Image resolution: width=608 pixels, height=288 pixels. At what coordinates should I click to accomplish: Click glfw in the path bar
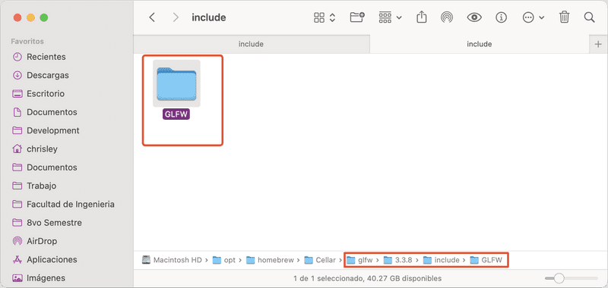(x=360, y=260)
